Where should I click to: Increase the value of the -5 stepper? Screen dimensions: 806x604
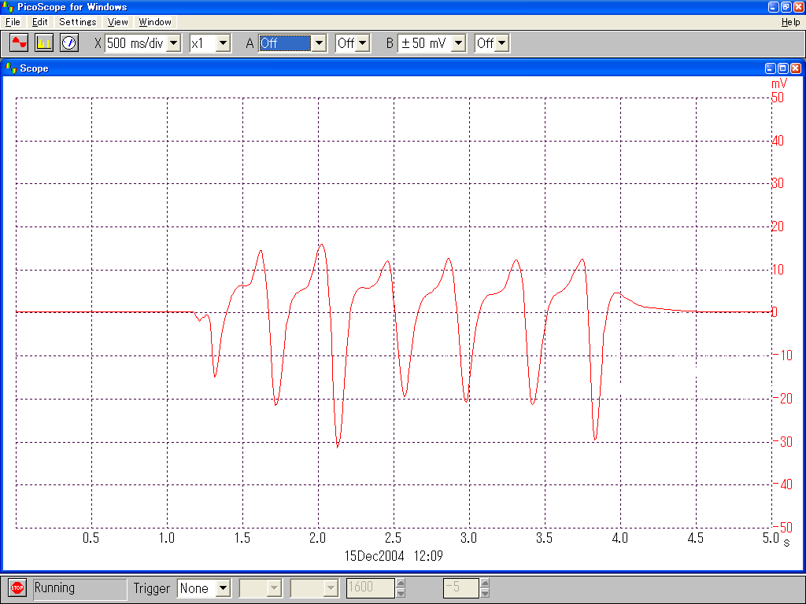(485, 584)
